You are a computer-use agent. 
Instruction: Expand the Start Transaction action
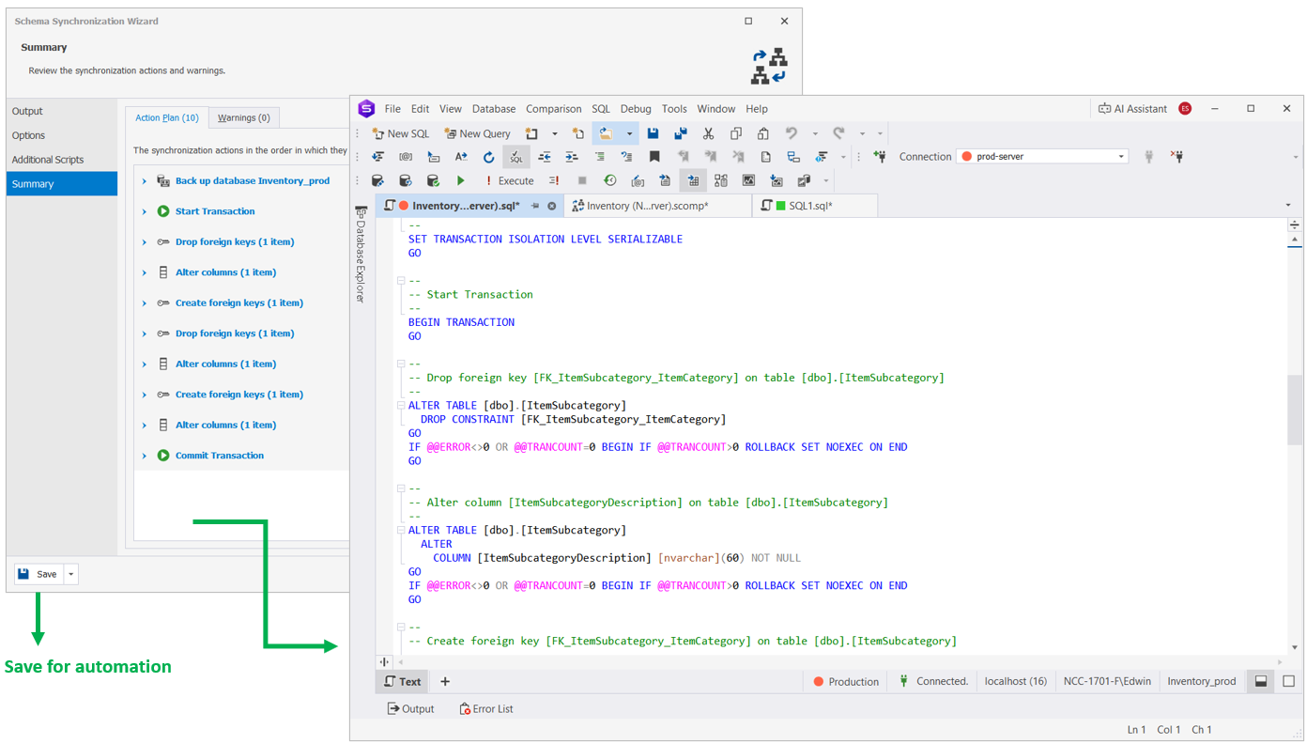145,211
